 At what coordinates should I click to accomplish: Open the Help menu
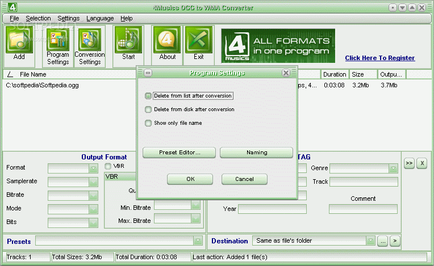click(x=127, y=18)
